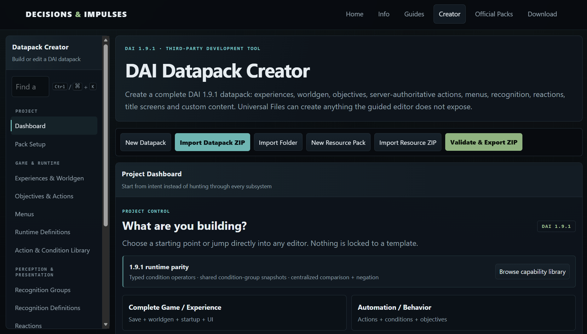
Task: Create a New Datapack
Action: click(x=146, y=142)
